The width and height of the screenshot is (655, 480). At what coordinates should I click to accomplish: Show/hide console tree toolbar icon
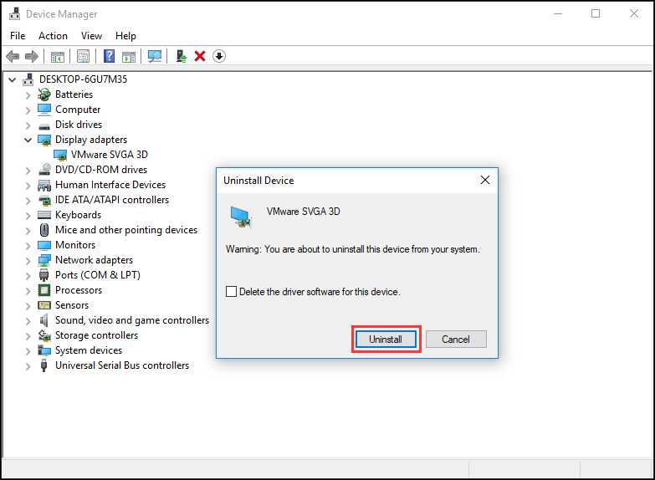click(58, 56)
